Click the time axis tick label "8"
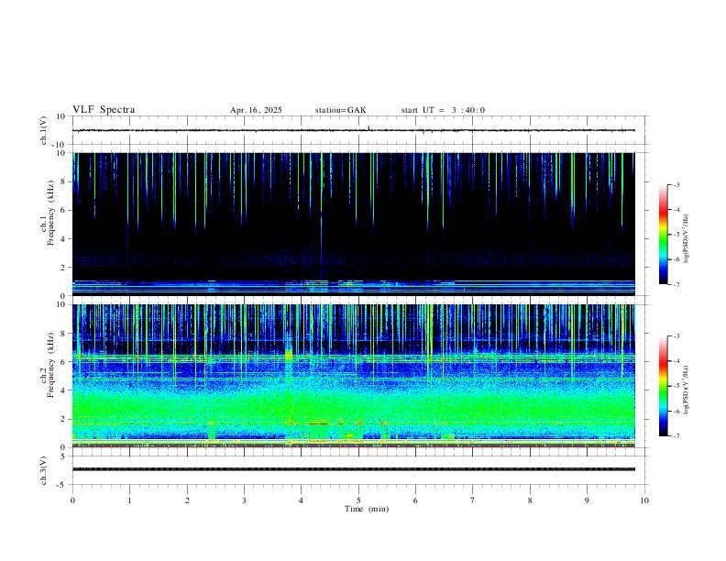Screen dimensions: 726x561 pos(530,500)
